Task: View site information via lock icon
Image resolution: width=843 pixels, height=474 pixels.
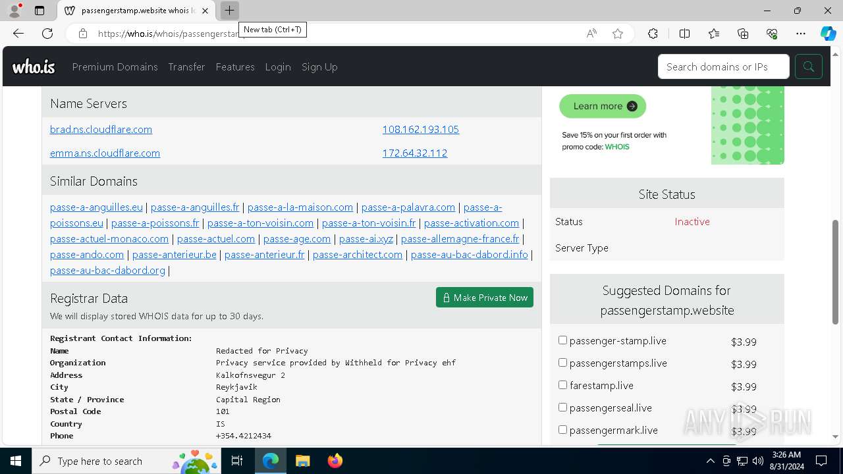Action: tap(83, 34)
